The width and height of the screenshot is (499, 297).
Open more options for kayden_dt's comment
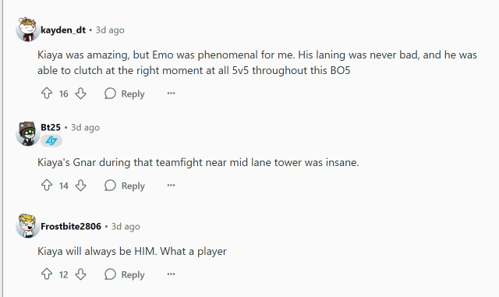(x=172, y=94)
